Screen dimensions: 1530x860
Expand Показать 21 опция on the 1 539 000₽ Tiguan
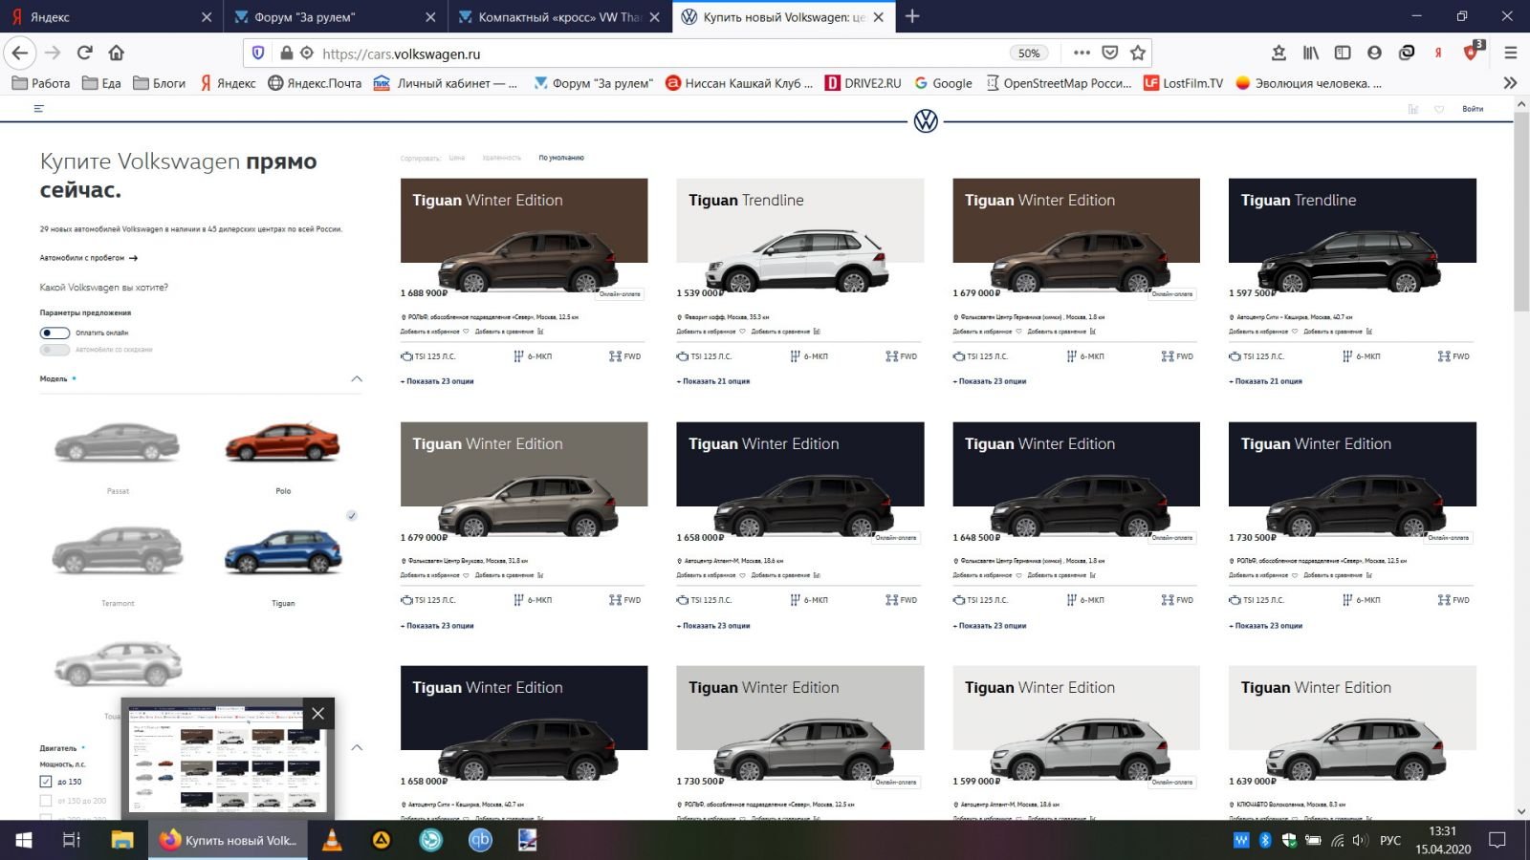click(x=713, y=381)
